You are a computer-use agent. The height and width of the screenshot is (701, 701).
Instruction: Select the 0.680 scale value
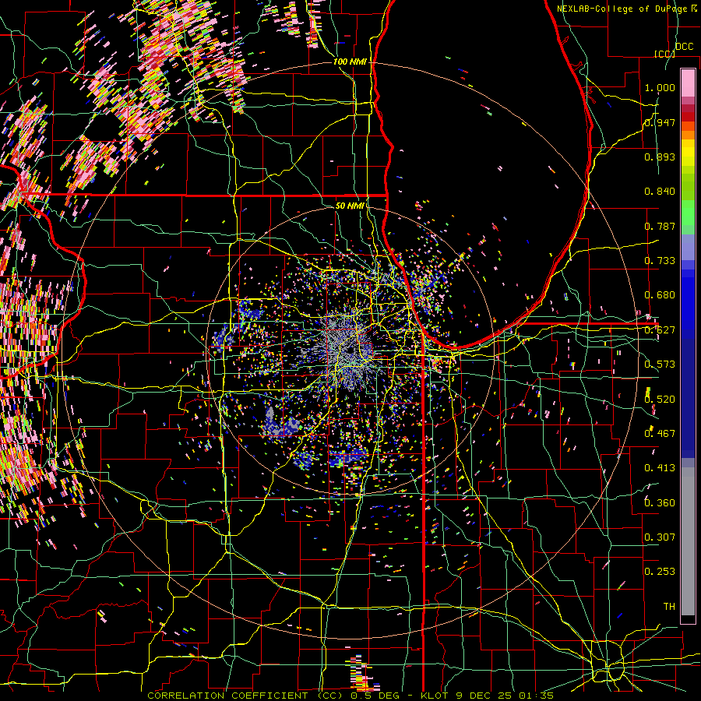coord(660,295)
